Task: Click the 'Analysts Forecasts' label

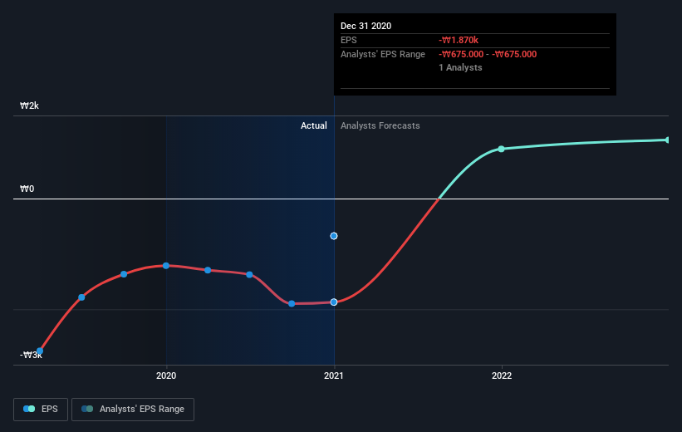Action: [380, 125]
